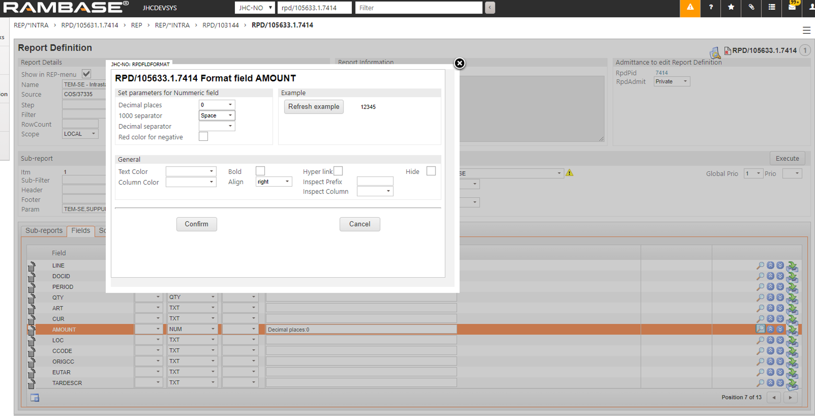
Task: Select the Fields tab
Action: 80,230
